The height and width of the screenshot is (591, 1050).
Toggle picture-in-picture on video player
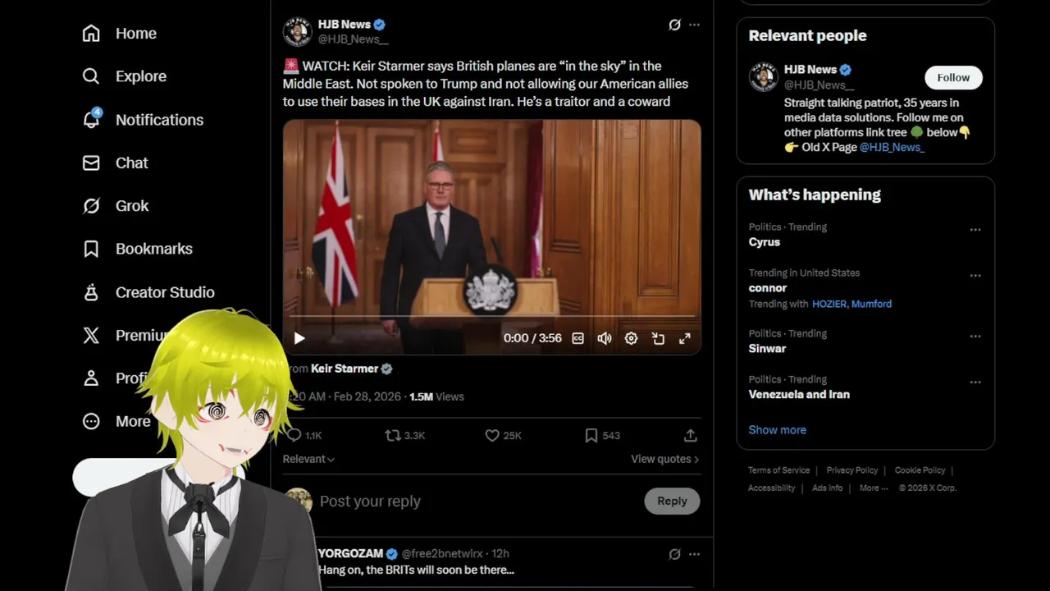pos(658,338)
